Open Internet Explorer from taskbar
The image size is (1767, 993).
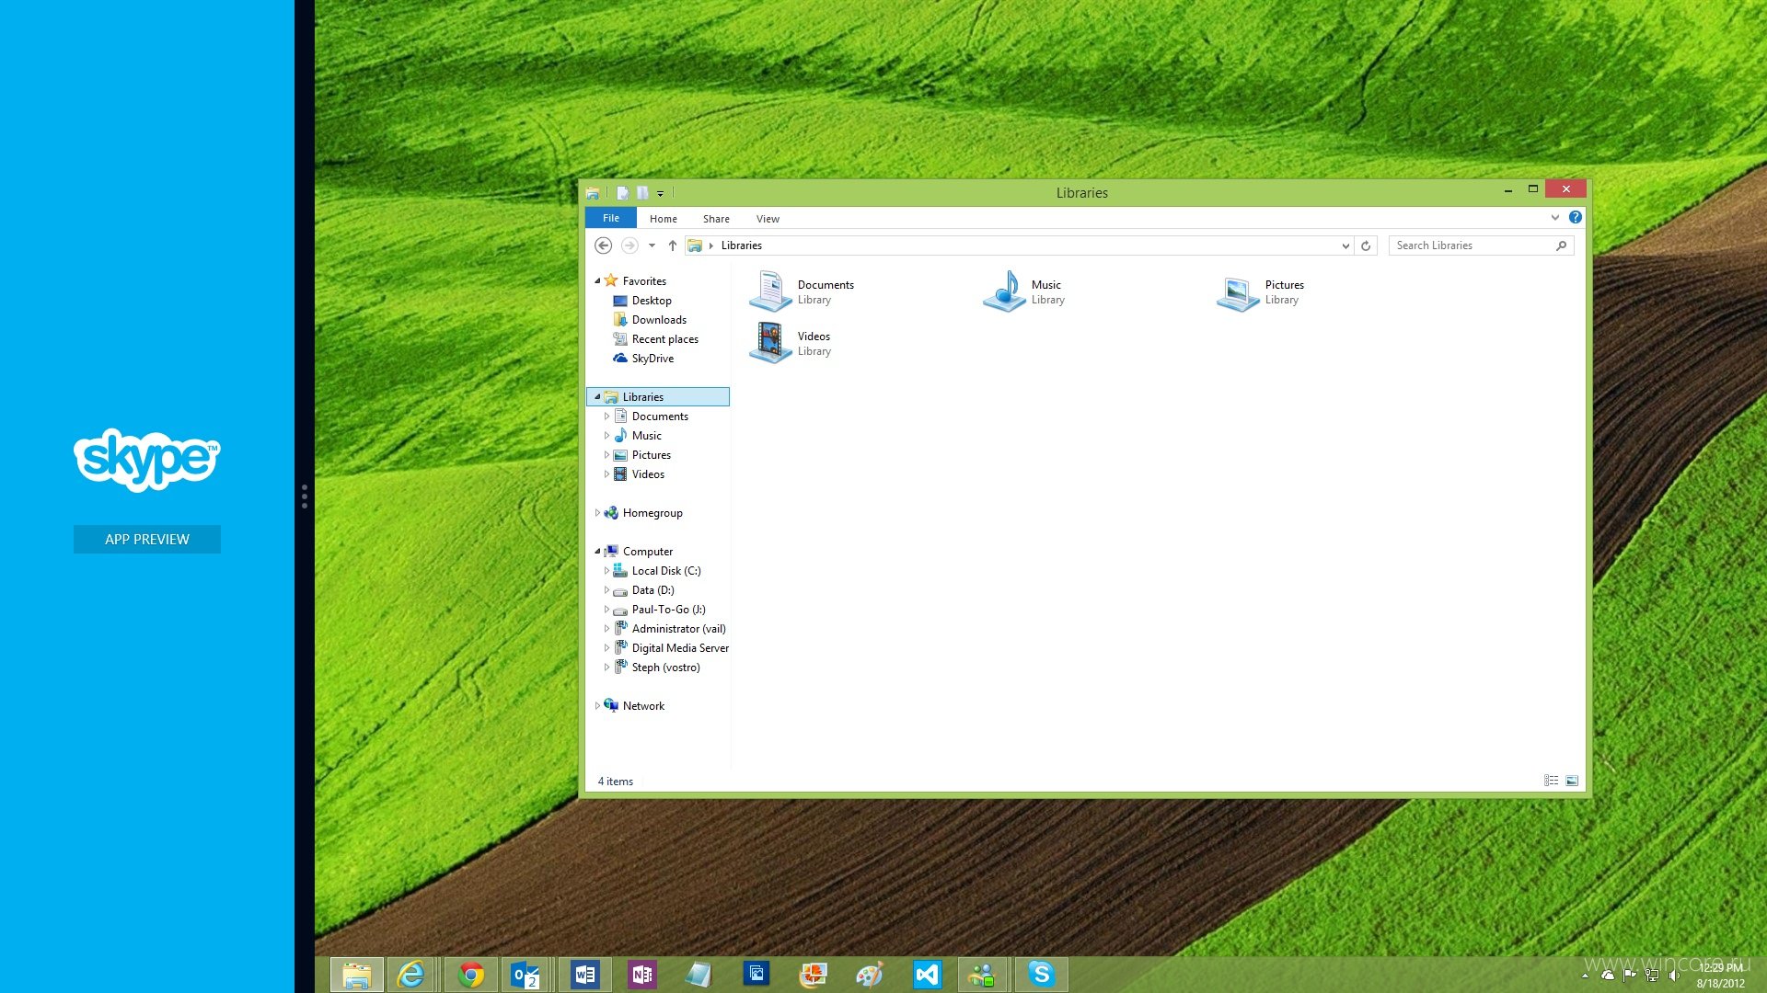[411, 974]
